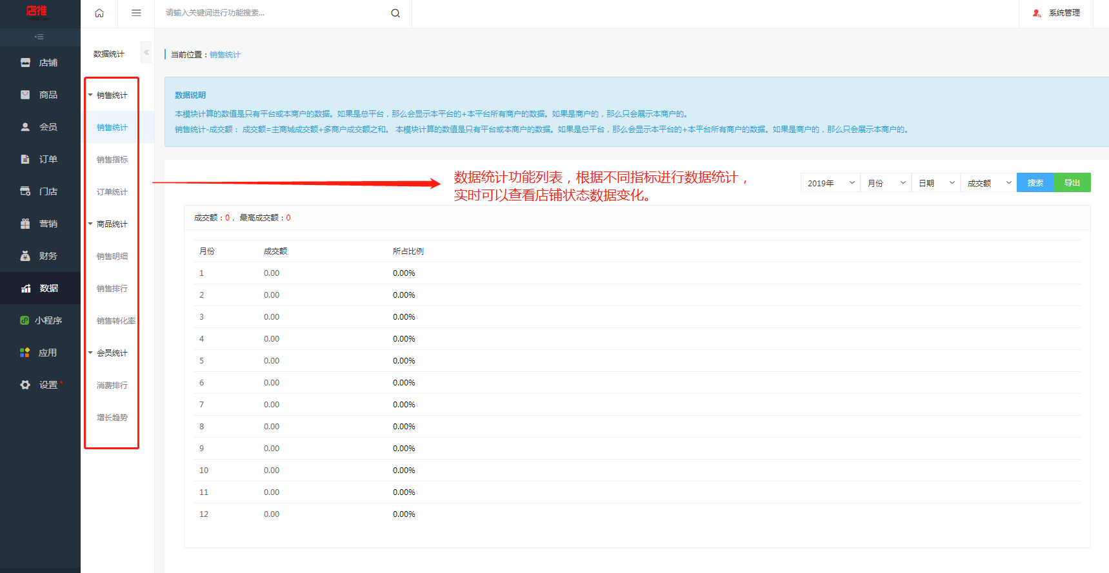Click the 门店 shop icon

point(25,191)
